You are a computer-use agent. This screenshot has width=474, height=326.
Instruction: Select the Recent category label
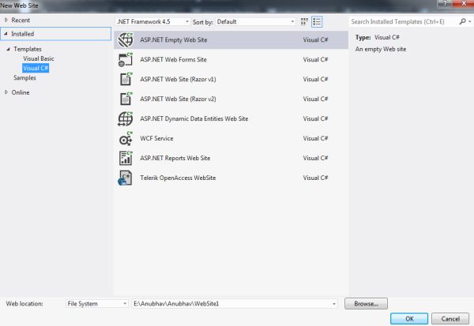21,20
